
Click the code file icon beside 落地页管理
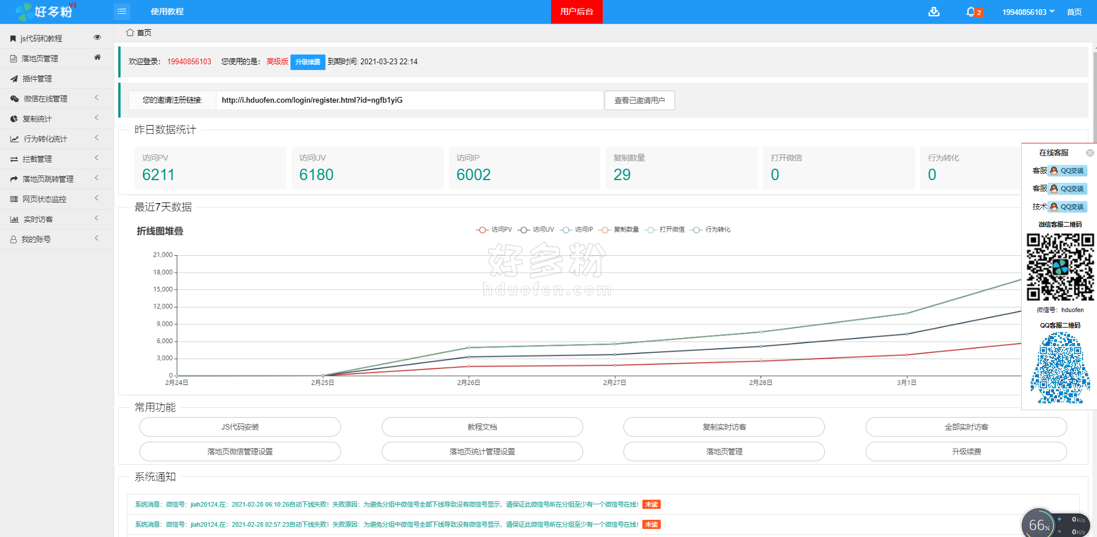14,59
